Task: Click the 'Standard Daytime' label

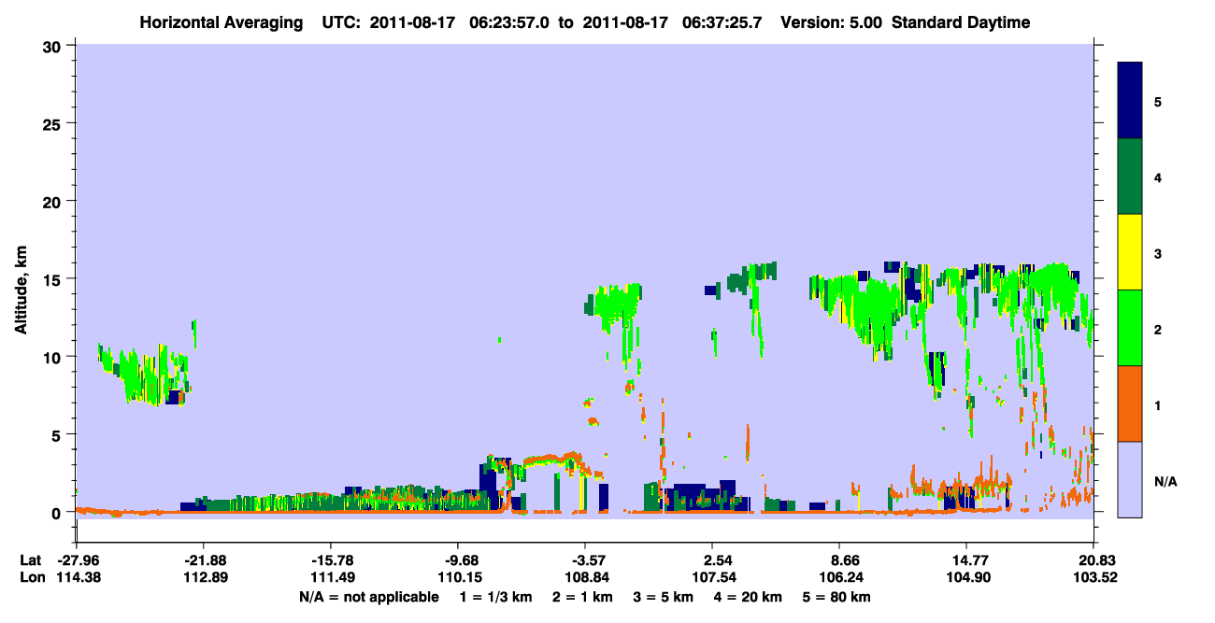Action: [961, 22]
